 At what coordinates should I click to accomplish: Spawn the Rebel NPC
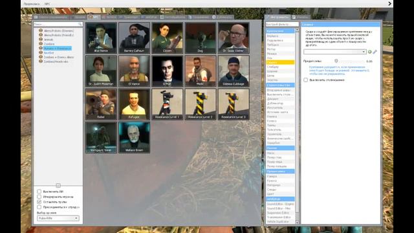click(101, 104)
